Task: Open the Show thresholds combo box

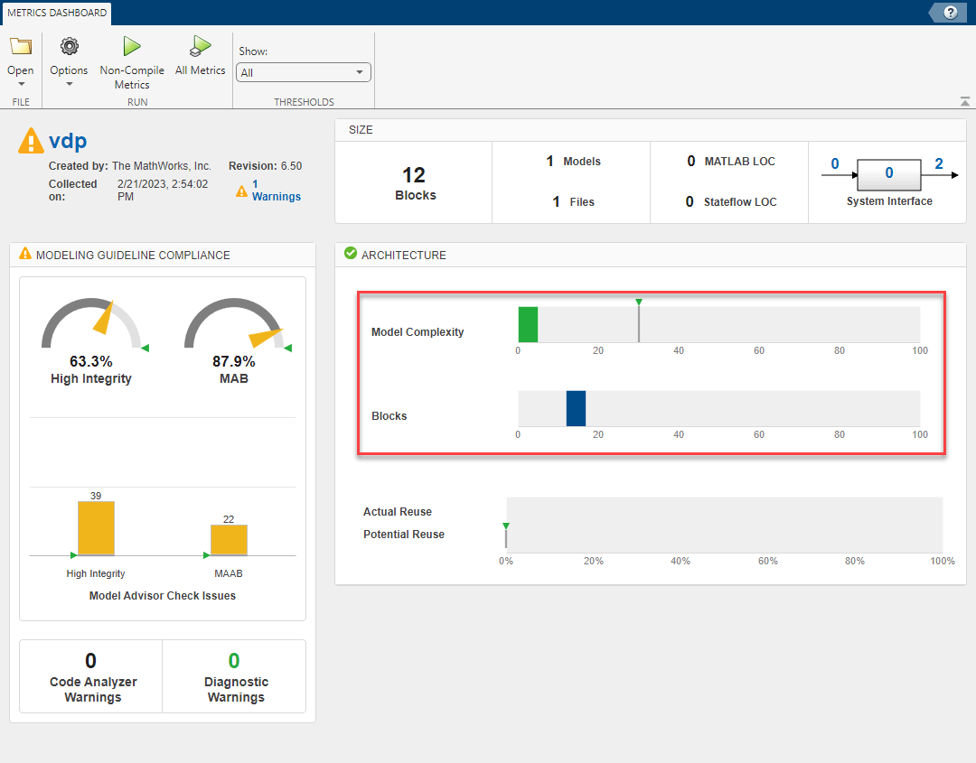Action: click(303, 72)
